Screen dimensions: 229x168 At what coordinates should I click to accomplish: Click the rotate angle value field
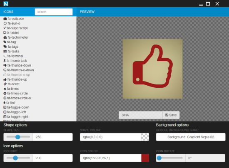click(x=205, y=158)
